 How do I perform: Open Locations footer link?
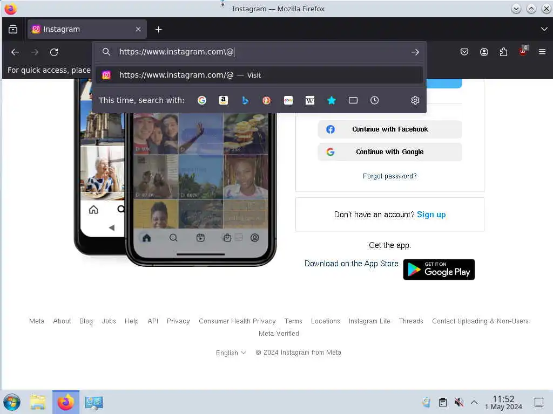click(326, 321)
